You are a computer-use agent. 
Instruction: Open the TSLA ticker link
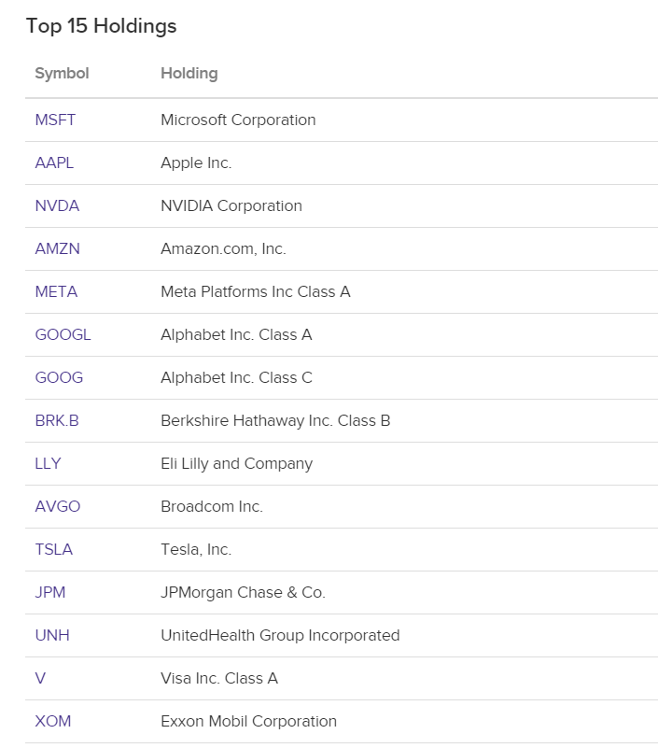tap(54, 549)
